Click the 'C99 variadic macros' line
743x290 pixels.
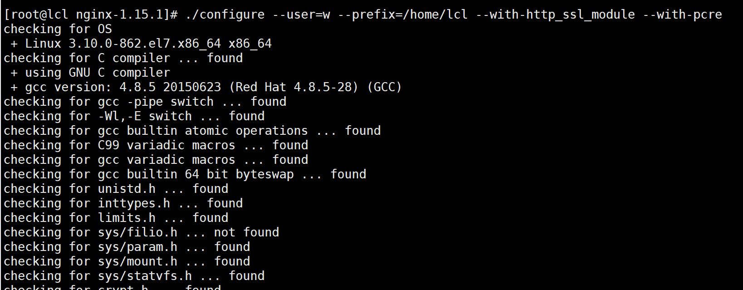(156, 146)
